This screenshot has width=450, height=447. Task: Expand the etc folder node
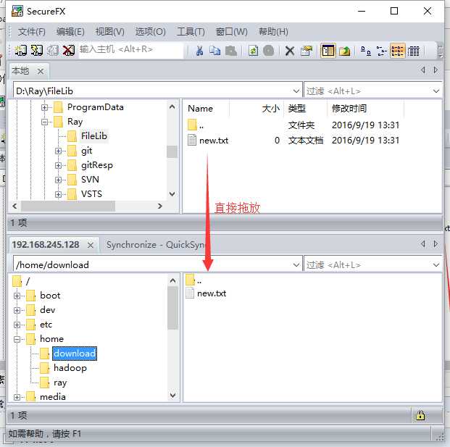pos(17,325)
